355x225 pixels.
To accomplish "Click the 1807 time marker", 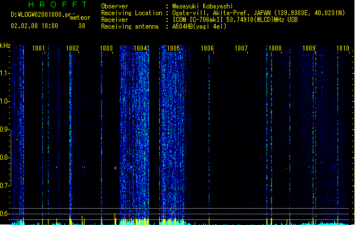I will pyautogui.click(x=241, y=48).
